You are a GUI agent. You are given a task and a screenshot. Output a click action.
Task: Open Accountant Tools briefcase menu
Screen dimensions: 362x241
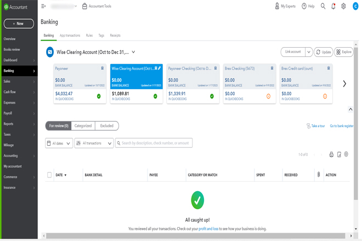[x=97, y=6]
